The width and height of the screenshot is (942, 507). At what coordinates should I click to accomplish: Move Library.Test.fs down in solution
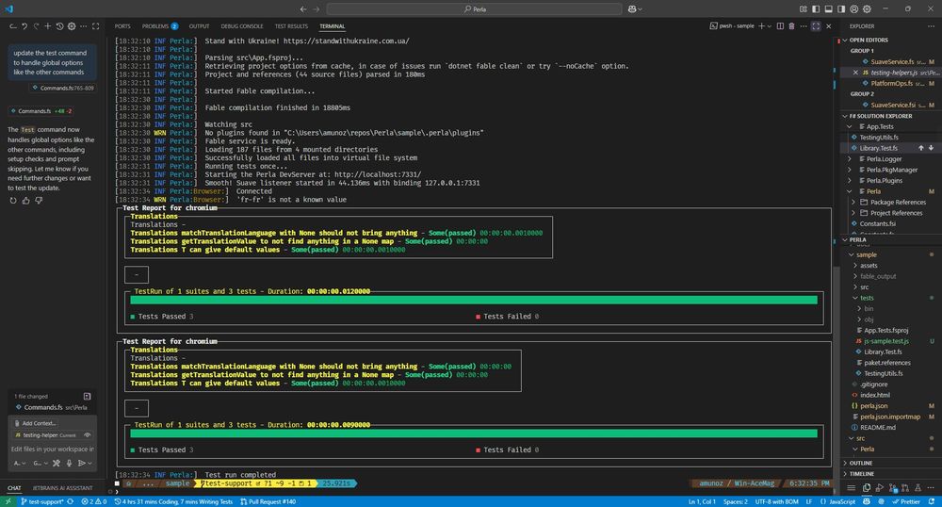(x=931, y=148)
